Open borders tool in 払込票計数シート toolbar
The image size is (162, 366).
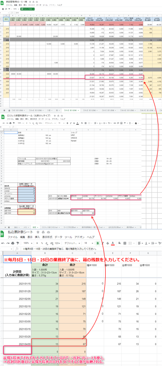click(125, 243)
